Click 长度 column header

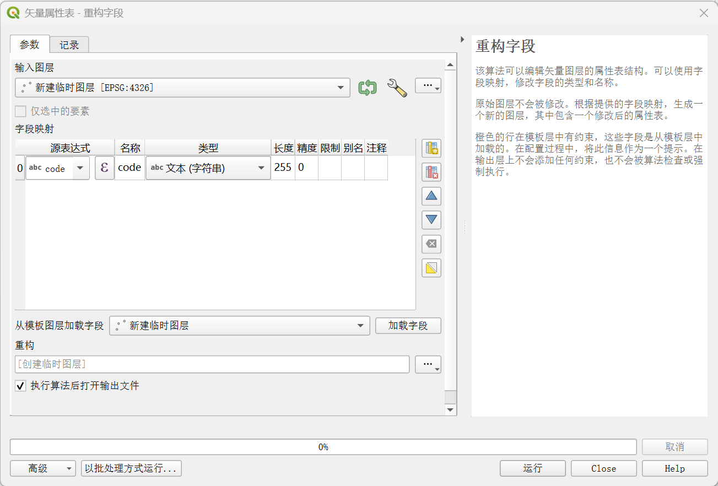[x=283, y=148]
